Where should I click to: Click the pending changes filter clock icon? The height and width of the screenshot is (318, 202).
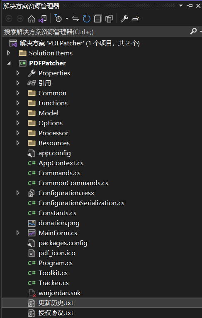[58, 18]
